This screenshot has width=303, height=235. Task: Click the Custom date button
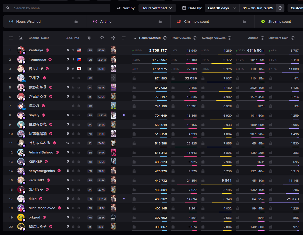[x=295, y=8]
